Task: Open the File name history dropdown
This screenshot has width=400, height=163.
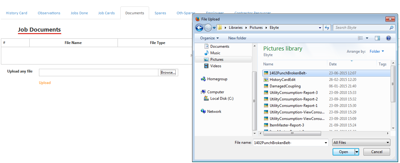Action: (x=325, y=143)
